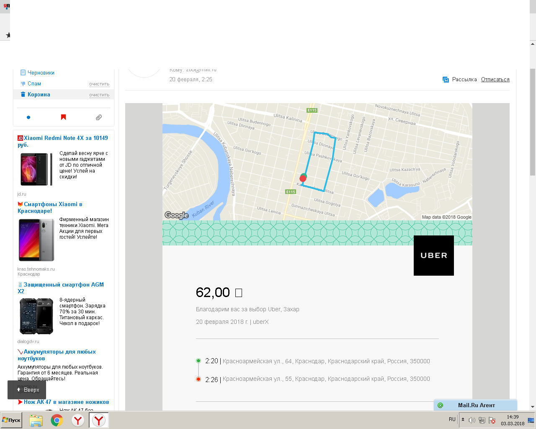
Task: Open Google Chrome from the taskbar
Action: pos(57,420)
